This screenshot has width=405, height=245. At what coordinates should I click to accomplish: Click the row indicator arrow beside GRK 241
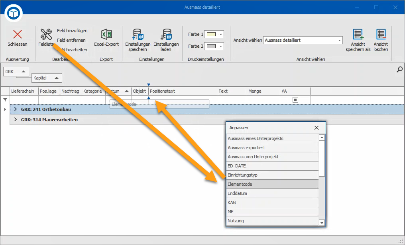(x=5, y=109)
